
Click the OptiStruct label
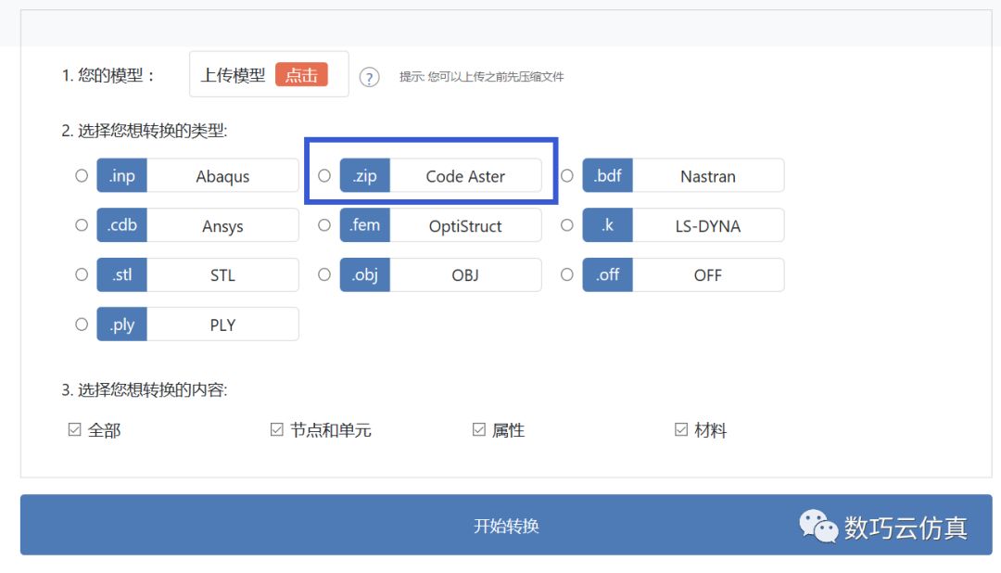point(465,226)
